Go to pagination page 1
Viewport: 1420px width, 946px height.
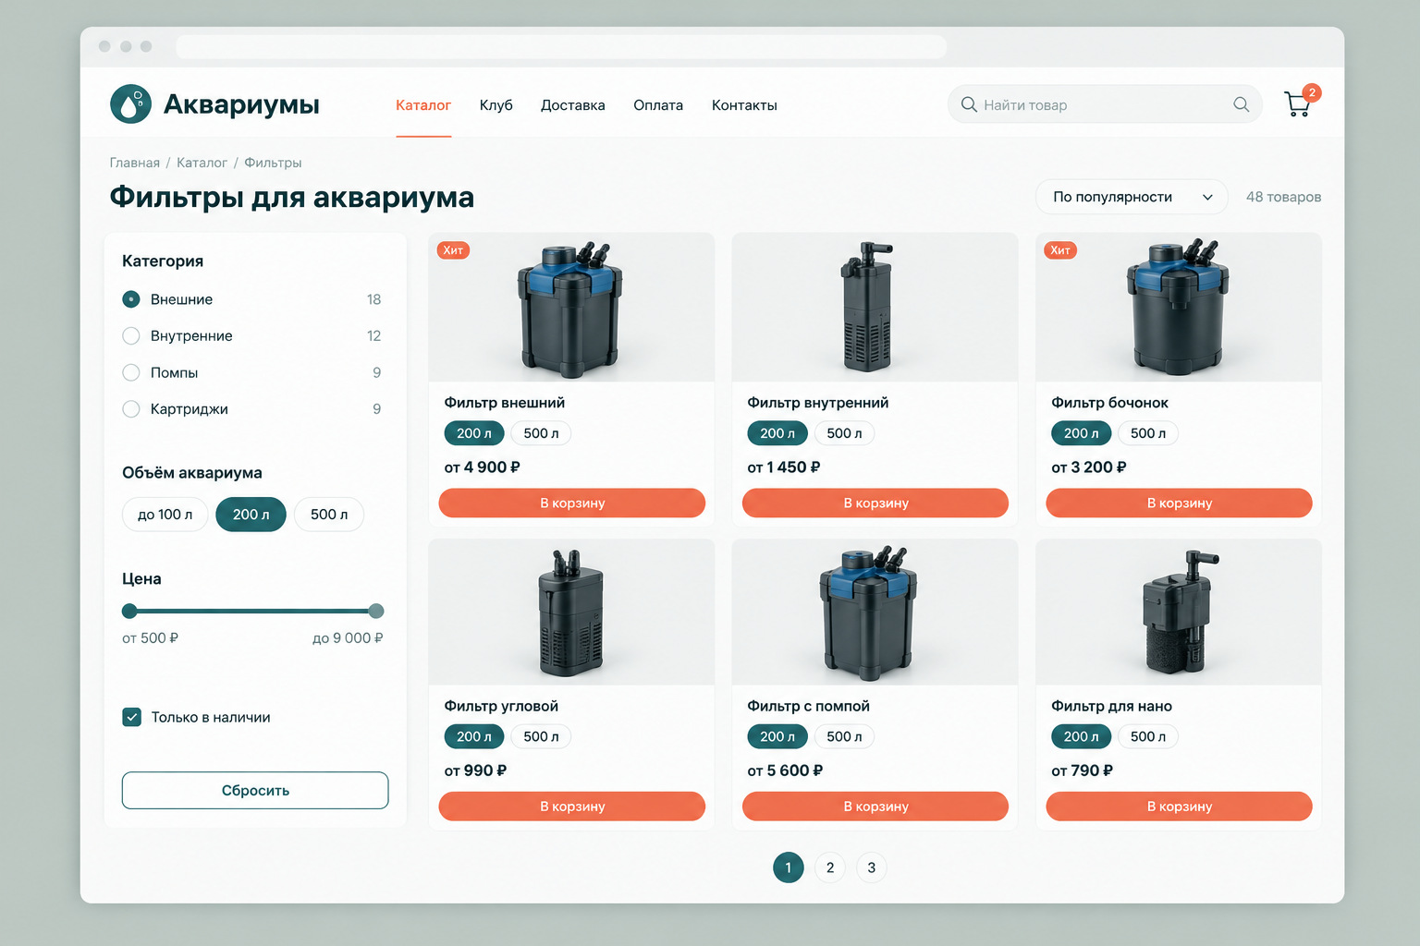coord(789,867)
